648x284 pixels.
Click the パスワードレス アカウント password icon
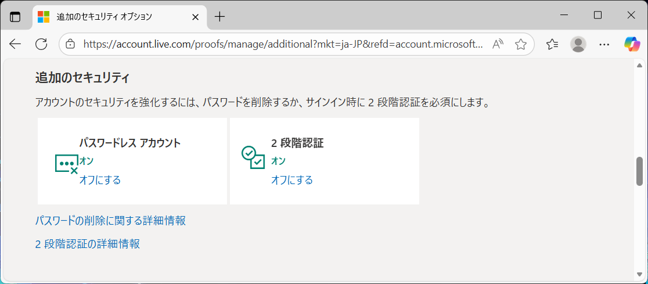click(67, 164)
